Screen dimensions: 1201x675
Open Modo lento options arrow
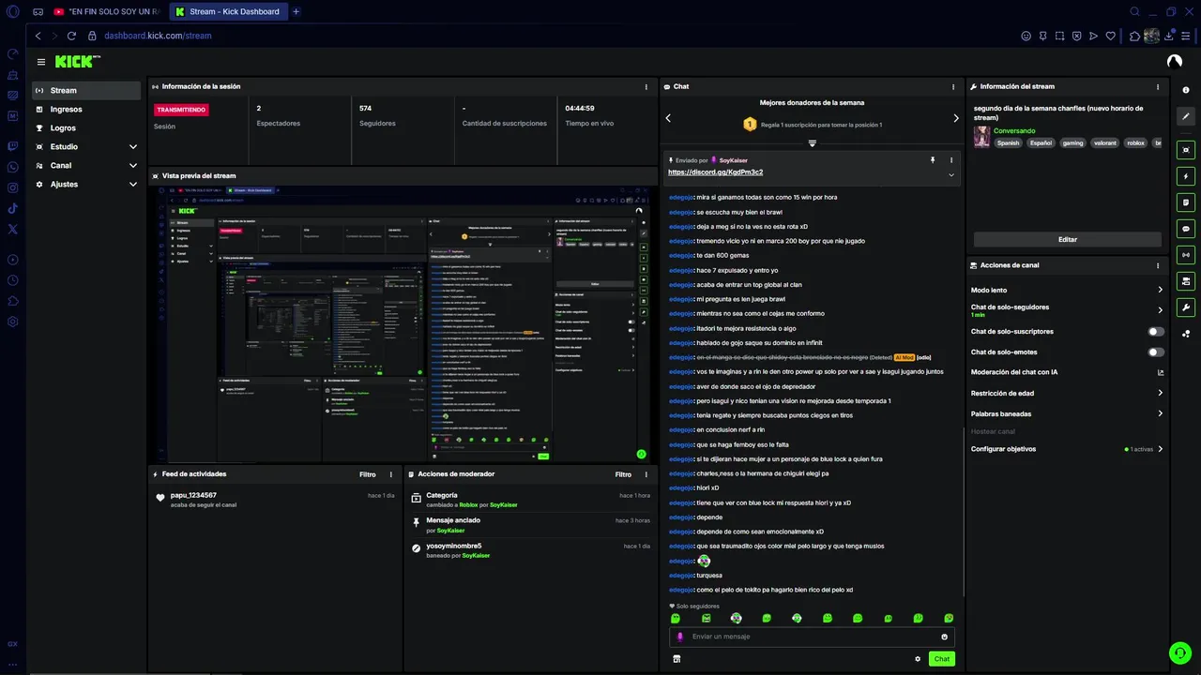click(1160, 290)
